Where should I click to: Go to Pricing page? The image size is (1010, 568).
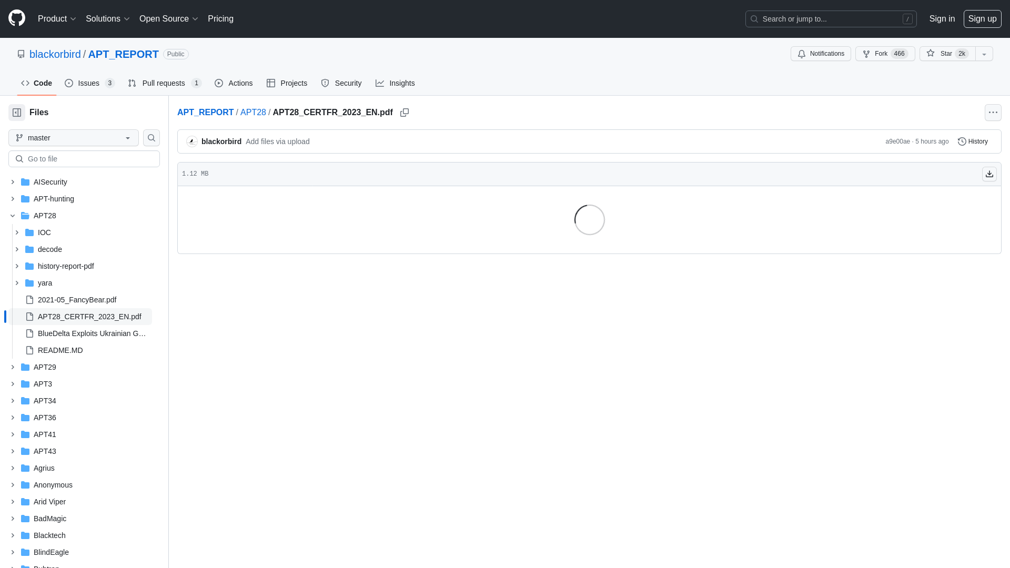[220, 19]
